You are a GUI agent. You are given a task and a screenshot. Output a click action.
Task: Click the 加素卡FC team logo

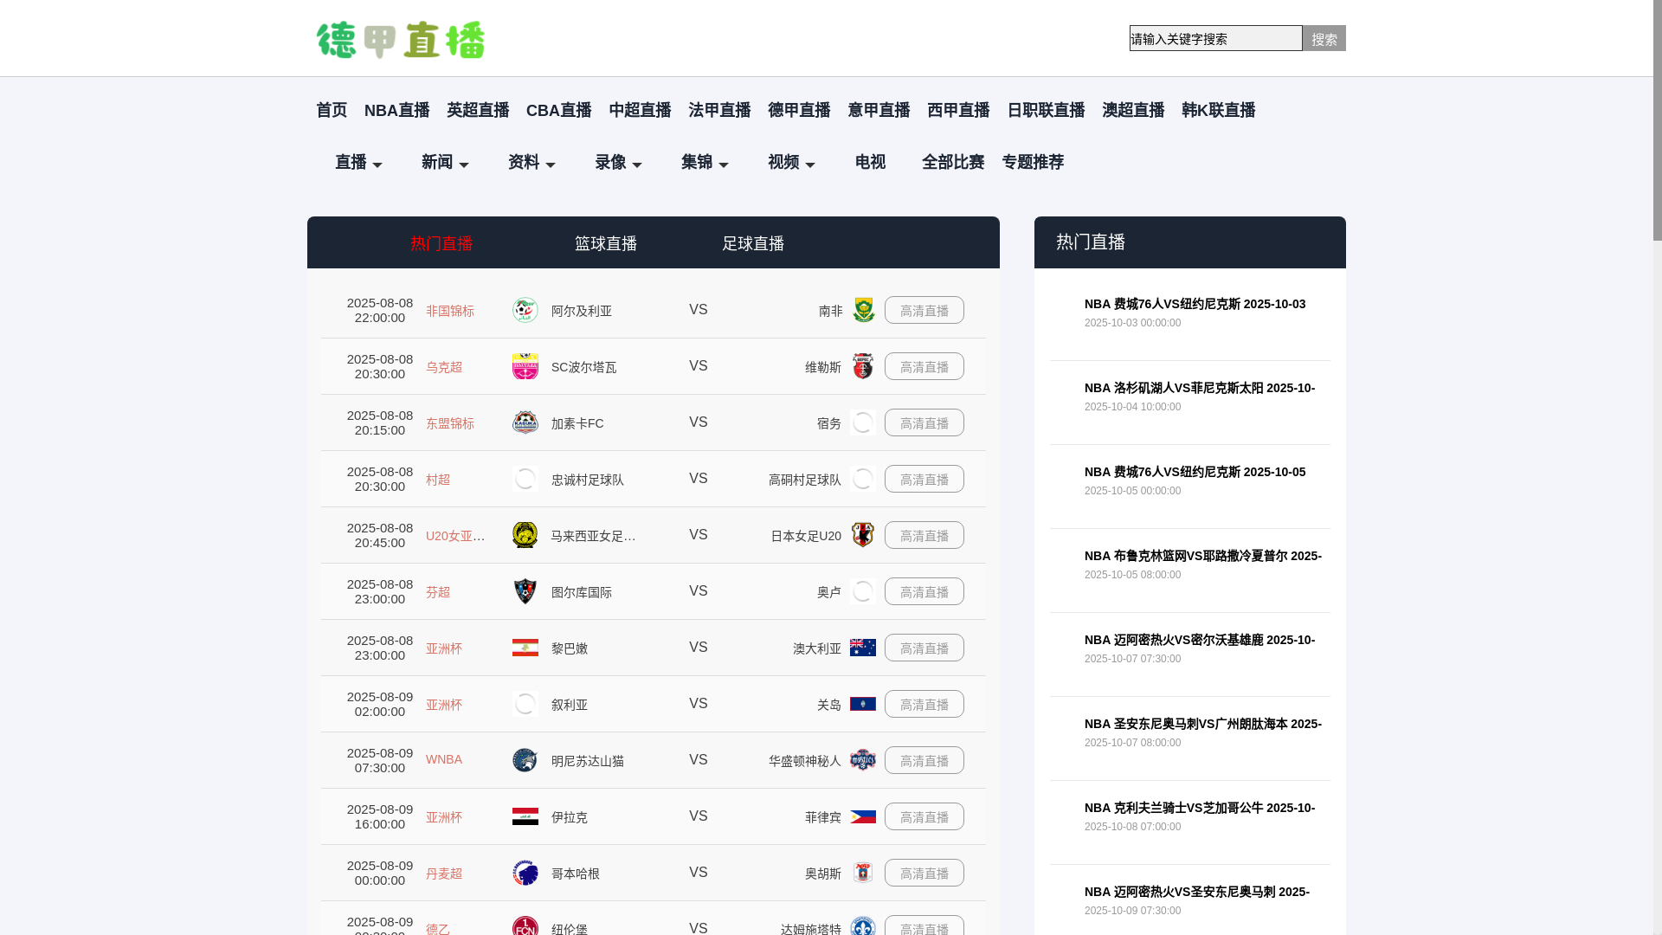[525, 422]
